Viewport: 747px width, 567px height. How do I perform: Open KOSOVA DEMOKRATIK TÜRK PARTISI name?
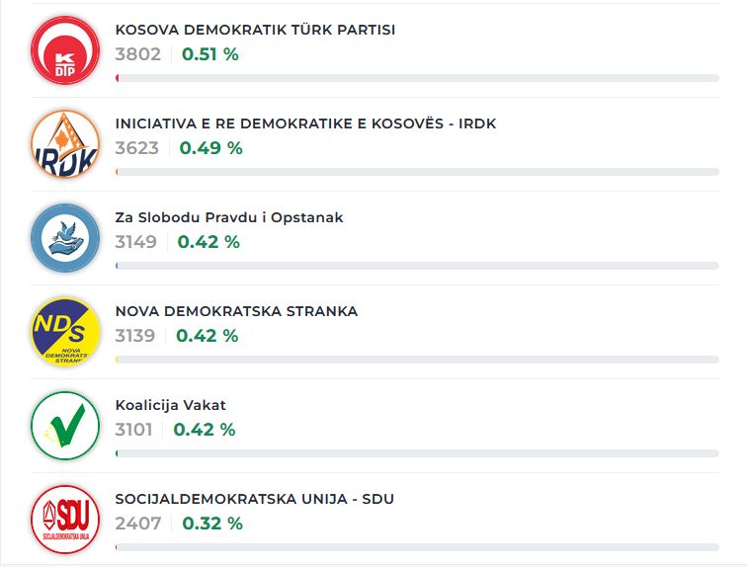[255, 30]
